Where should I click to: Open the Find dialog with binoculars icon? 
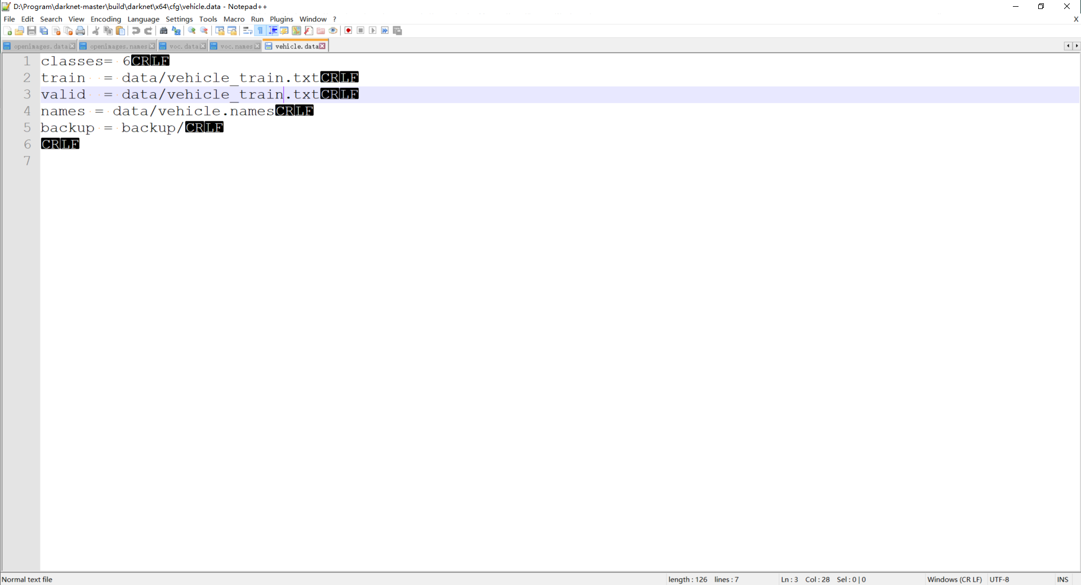(163, 31)
